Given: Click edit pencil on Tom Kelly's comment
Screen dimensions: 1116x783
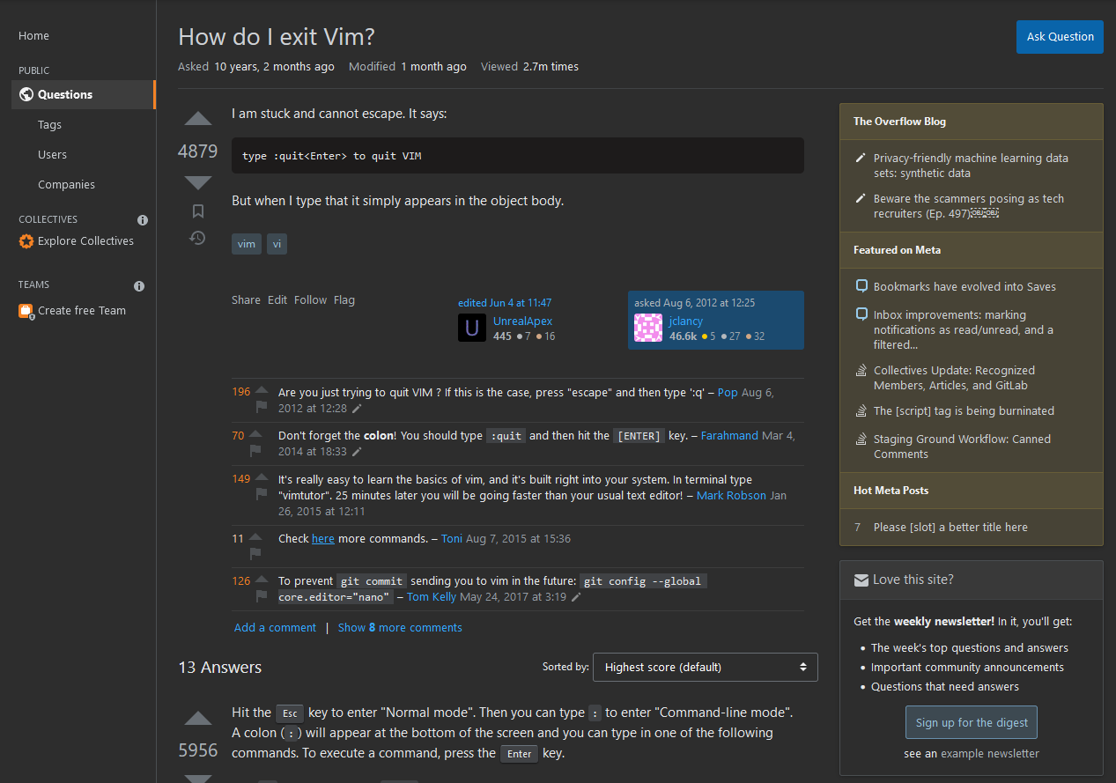Looking at the screenshot, I should coord(576,597).
